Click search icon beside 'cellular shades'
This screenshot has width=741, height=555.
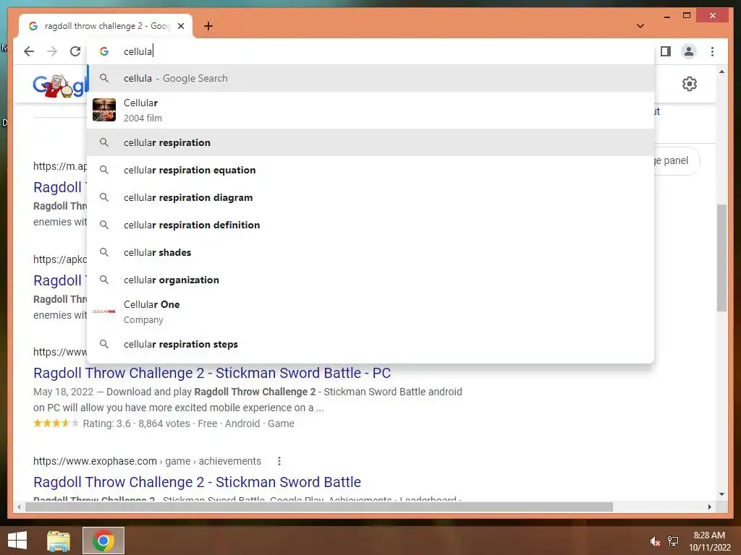click(x=104, y=252)
